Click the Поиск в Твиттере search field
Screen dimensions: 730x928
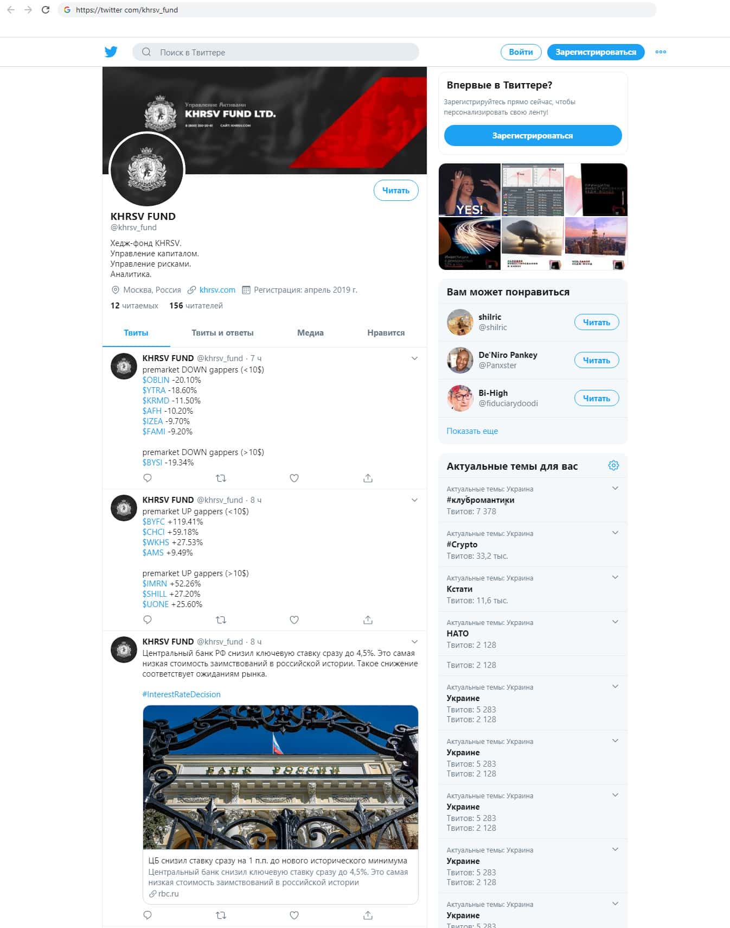[x=276, y=52]
